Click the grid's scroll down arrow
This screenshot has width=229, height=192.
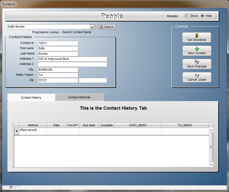[211, 165]
